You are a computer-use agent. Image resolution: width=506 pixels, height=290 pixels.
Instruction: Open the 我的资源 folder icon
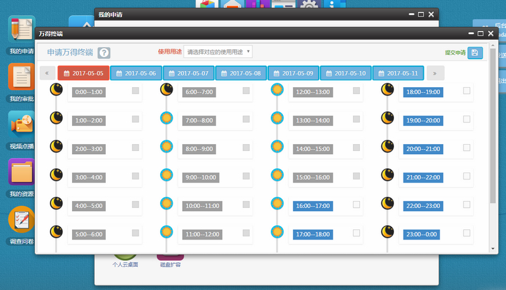(x=22, y=172)
